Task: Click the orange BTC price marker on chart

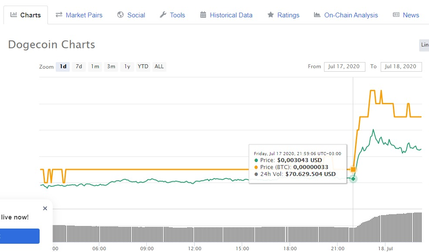Action: coord(353,169)
